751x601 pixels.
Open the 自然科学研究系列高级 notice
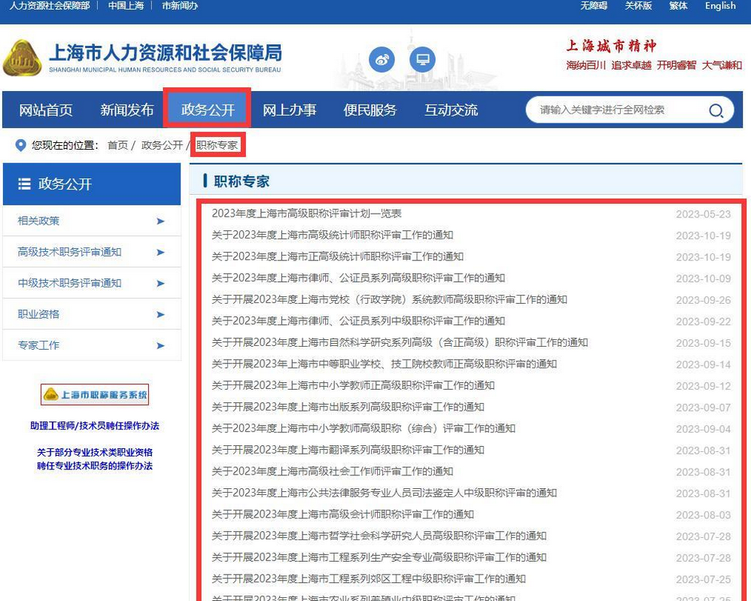coord(400,342)
